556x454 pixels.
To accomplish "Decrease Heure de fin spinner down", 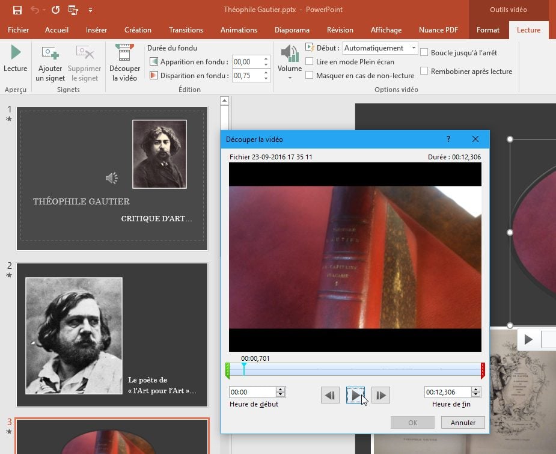I will click(x=476, y=394).
